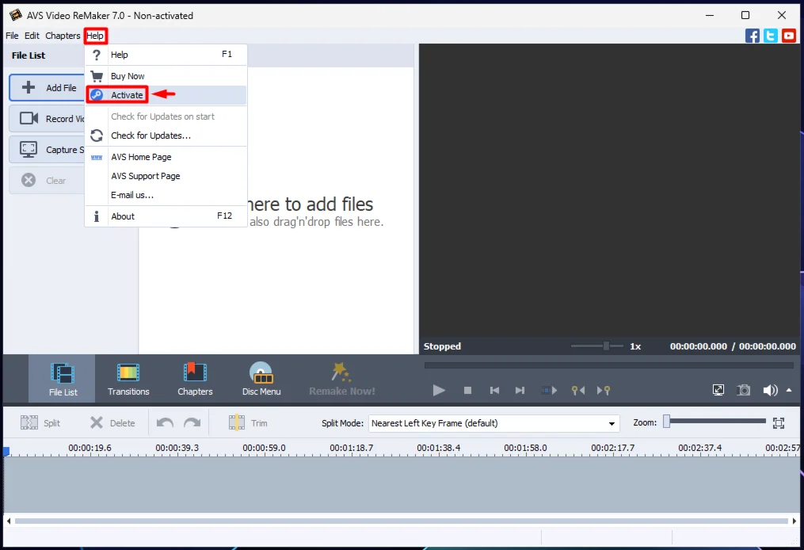
Task: Select Activate from the Help menu
Action: [x=127, y=95]
